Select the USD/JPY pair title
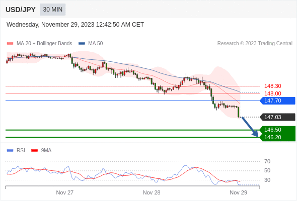 click(21, 10)
